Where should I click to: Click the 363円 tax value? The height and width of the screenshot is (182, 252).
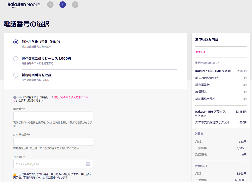(243, 142)
